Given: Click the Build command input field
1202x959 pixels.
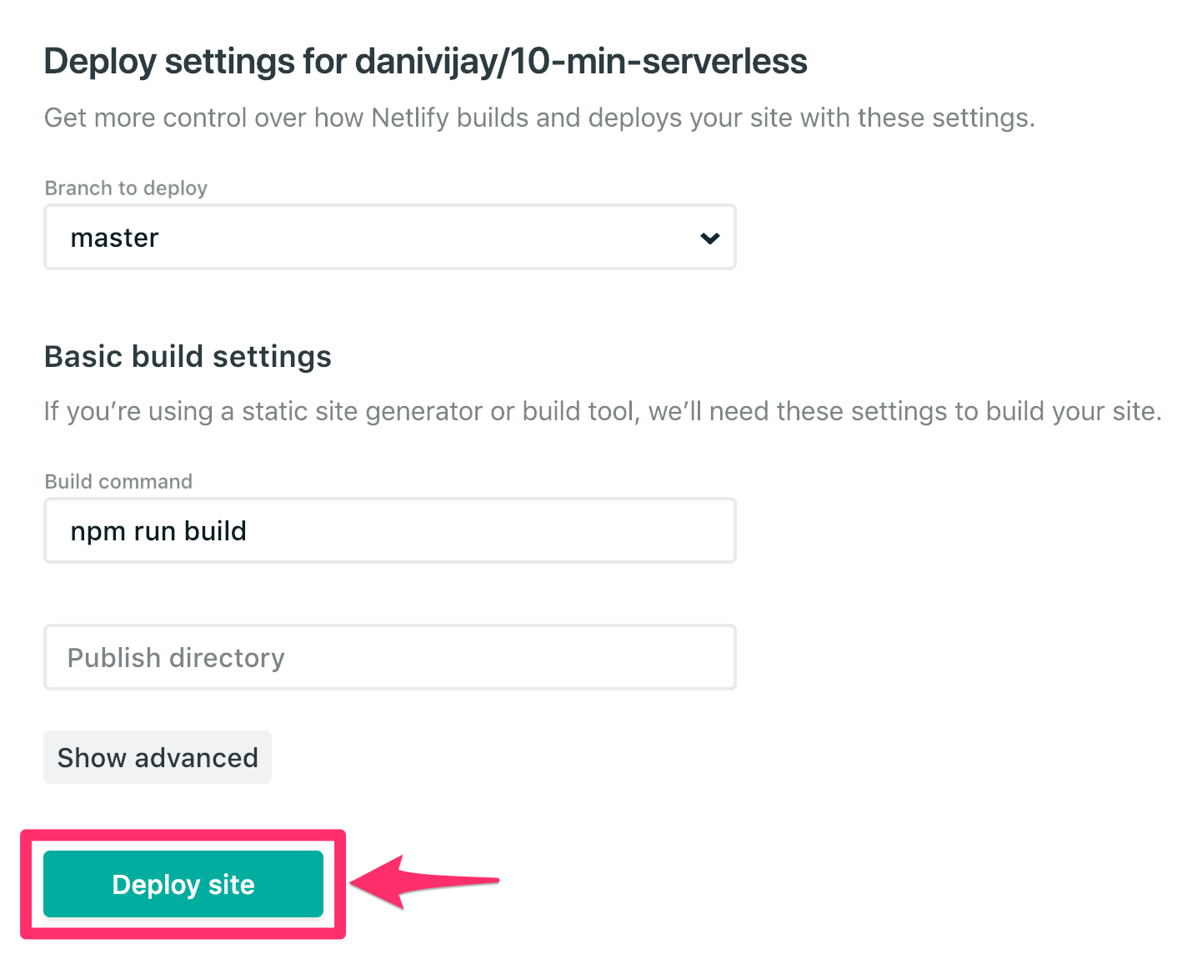Looking at the screenshot, I should [389, 530].
